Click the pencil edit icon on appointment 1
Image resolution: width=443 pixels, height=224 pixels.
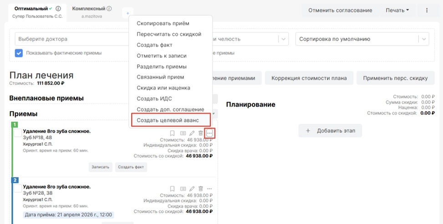(192, 133)
